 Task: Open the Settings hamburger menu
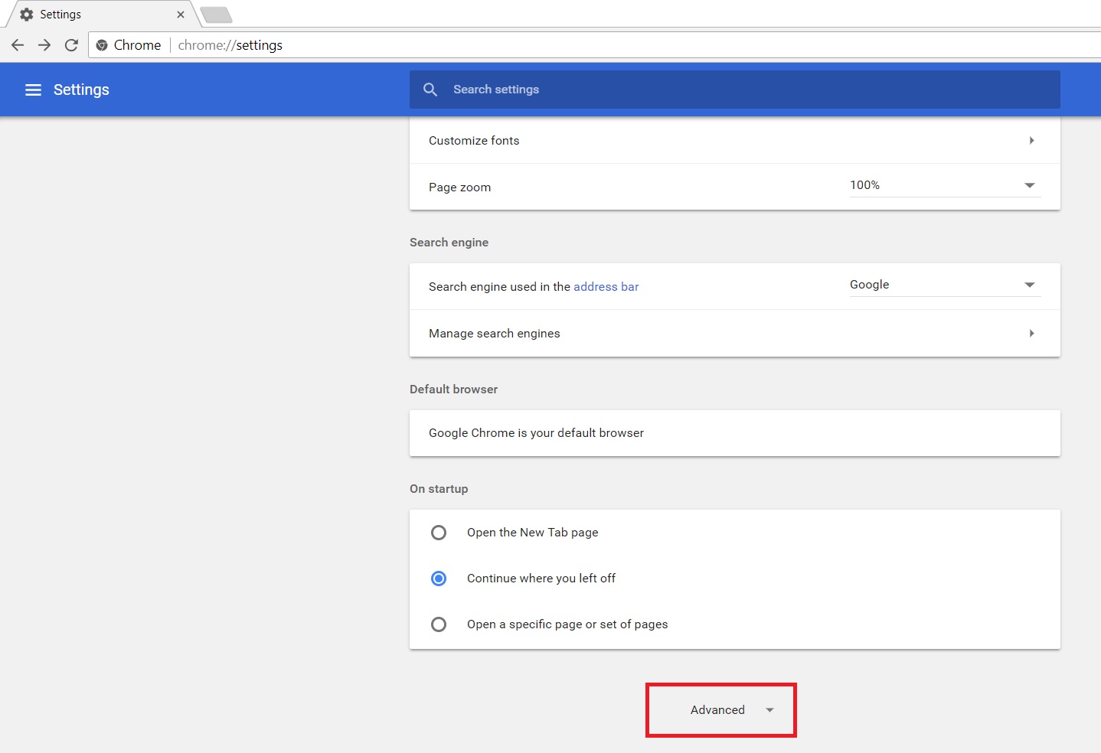point(33,90)
